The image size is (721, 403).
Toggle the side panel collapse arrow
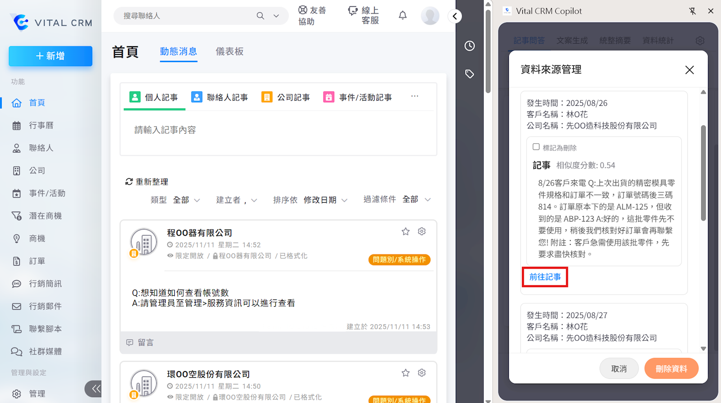[x=455, y=16]
